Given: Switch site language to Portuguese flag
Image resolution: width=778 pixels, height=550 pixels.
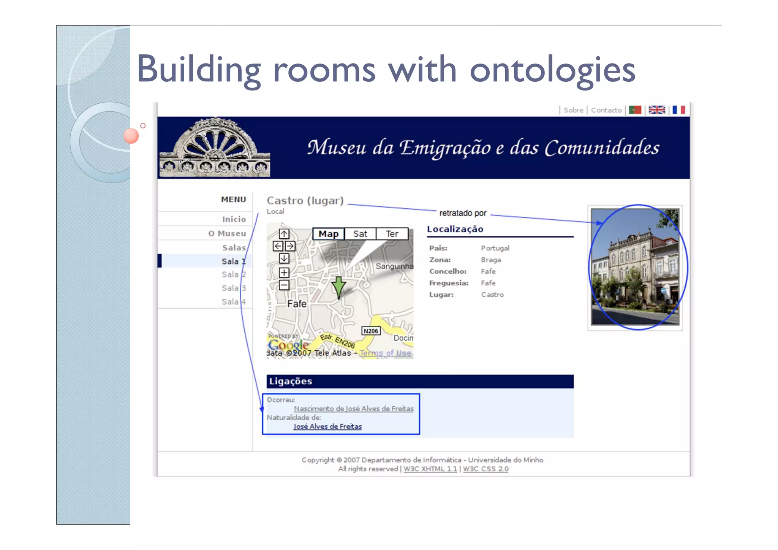Looking at the screenshot, I should (x=635, y=110).
